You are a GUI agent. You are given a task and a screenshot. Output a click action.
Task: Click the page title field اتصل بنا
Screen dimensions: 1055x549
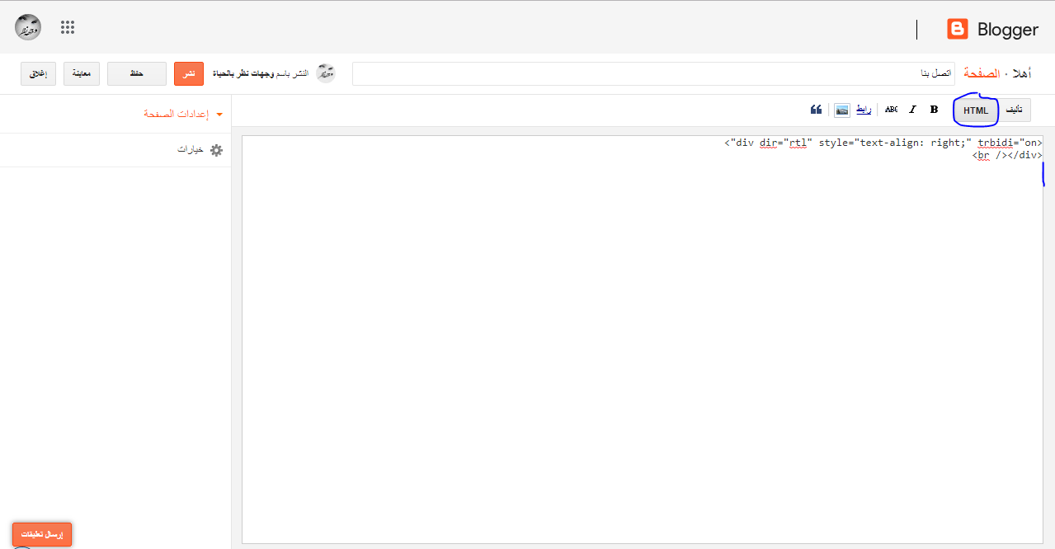(653, 73)
